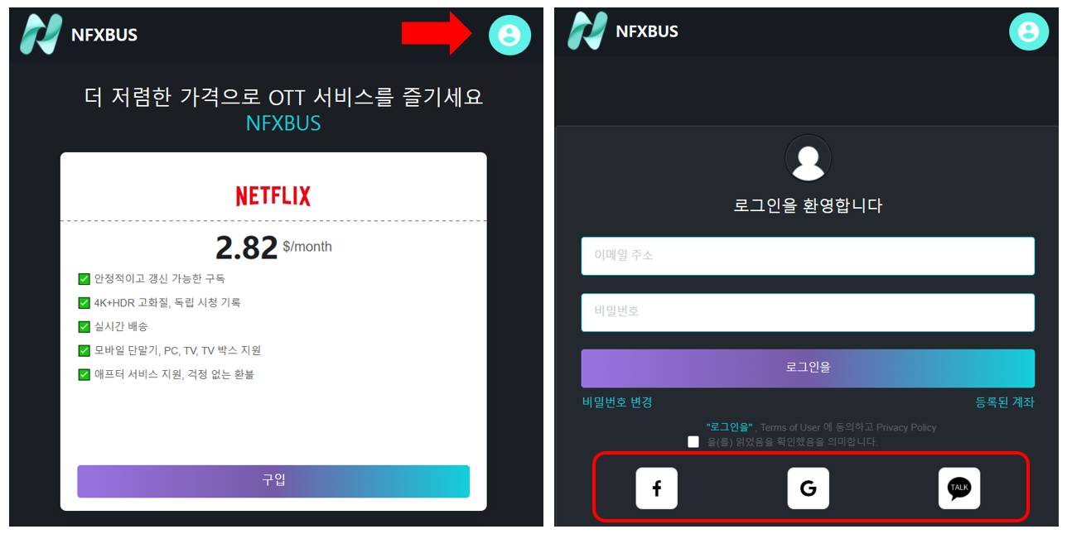
Task: Click the user avatar above login welcome text
Action: point(808,158)
